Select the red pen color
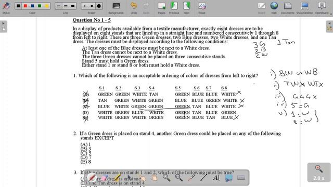This screenshot has height=187, width=333. [x=25, y=6]
